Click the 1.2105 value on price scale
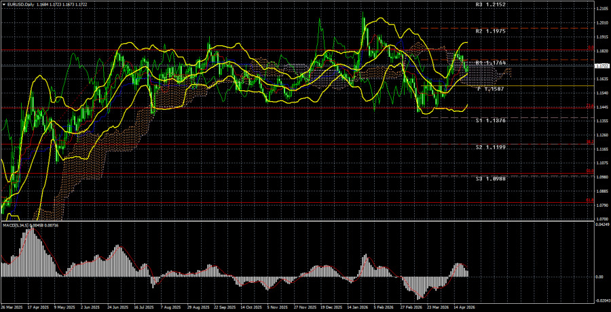Screen dimensions: 611x312 601,9
